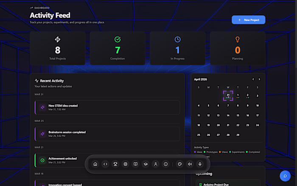Open Innovation concept logged entry
This screenshot has height=186, width=297.
[107, 183]
